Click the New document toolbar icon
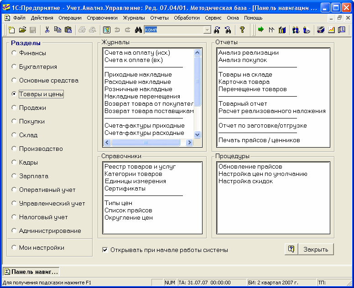354x288 pixels. pyautogui.click(x=11, y=30)
